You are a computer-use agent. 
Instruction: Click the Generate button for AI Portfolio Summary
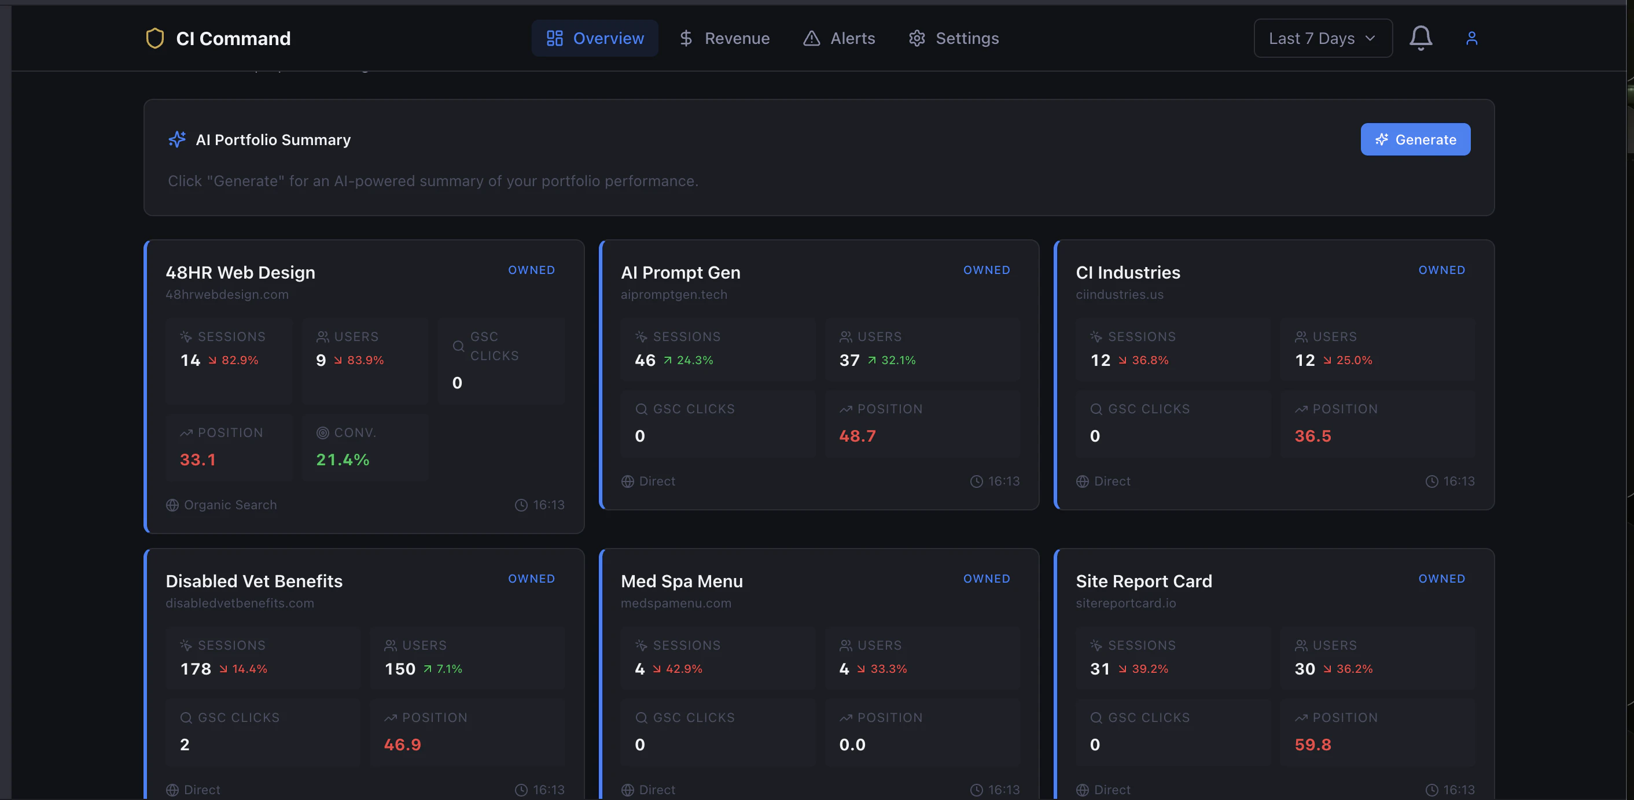point(1415,139)
